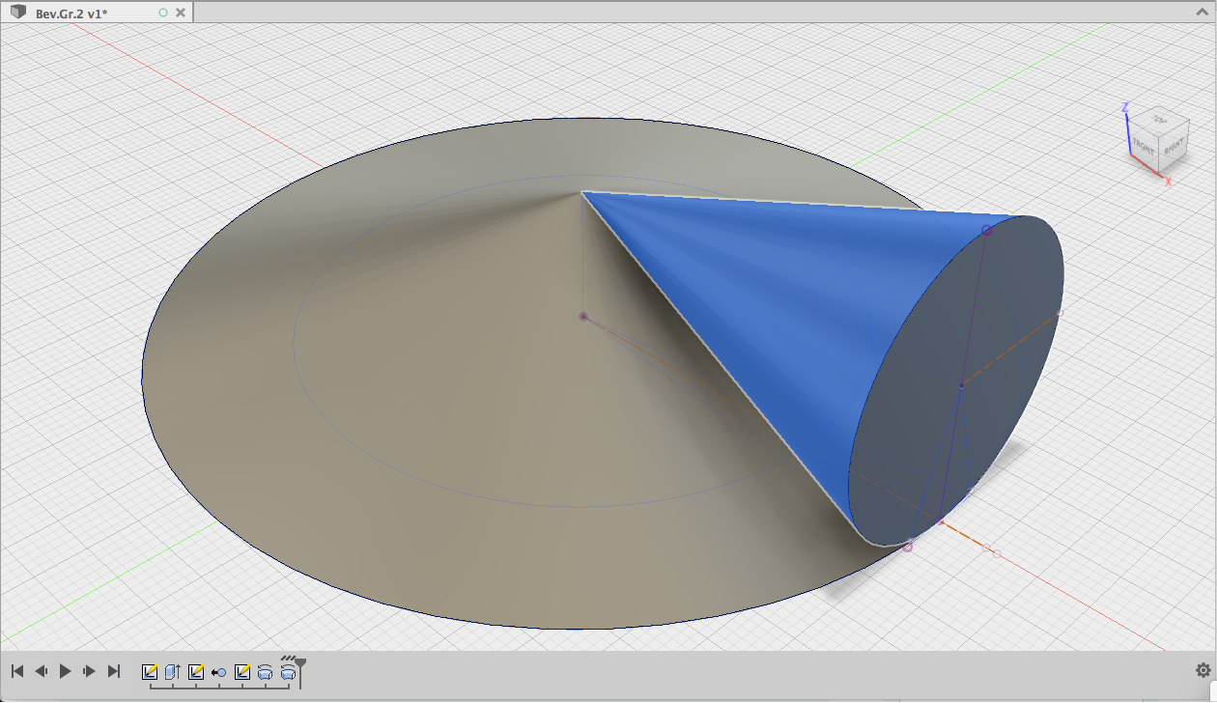Image resolution: width=1217 pixels, height=703 pixels.
Task: Select the third Sketch feature icon
Action: pyautogui.click(x=242, y=671)
